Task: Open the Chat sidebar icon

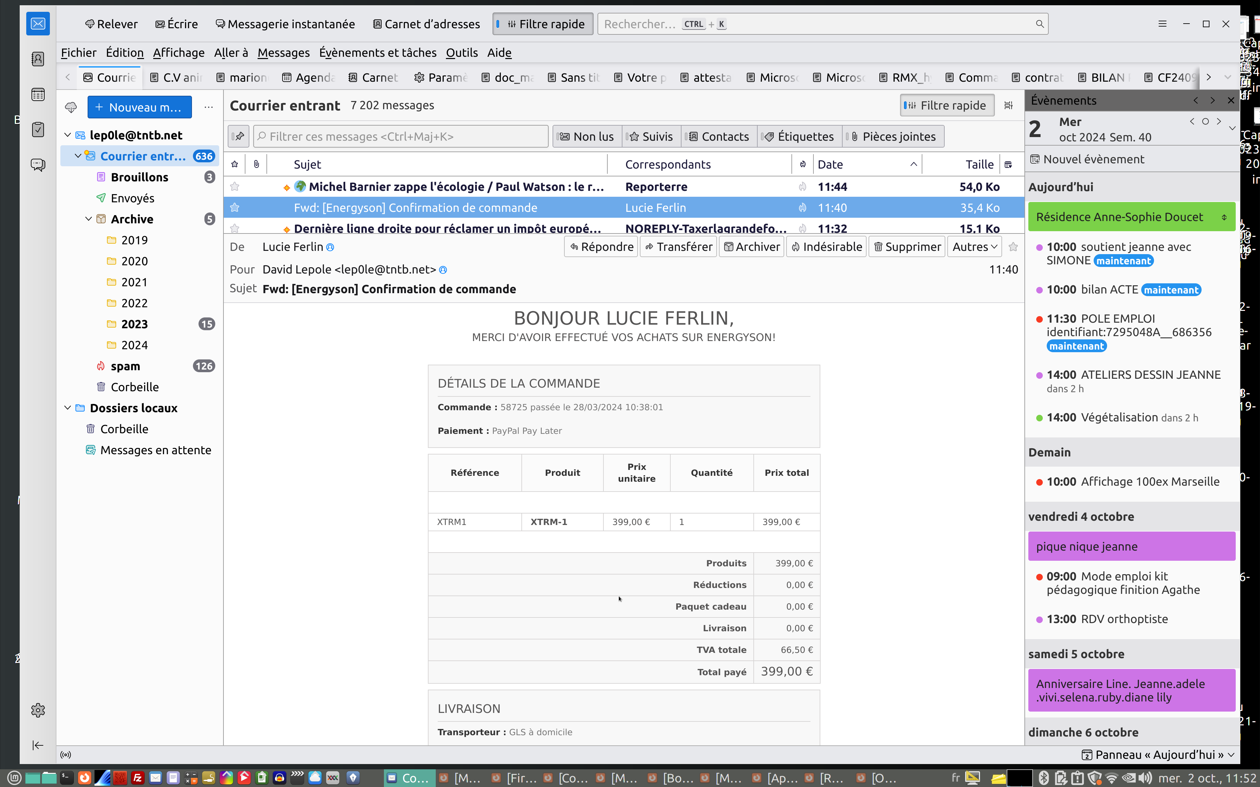Action: tap(37, 165)
